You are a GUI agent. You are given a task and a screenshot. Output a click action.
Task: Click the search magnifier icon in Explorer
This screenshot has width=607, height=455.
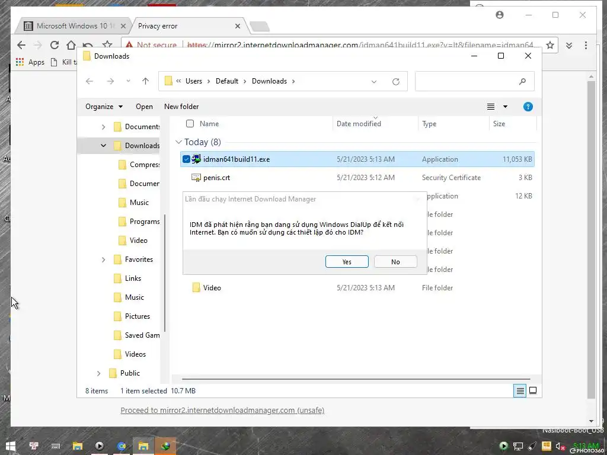[x=522, y=81]
